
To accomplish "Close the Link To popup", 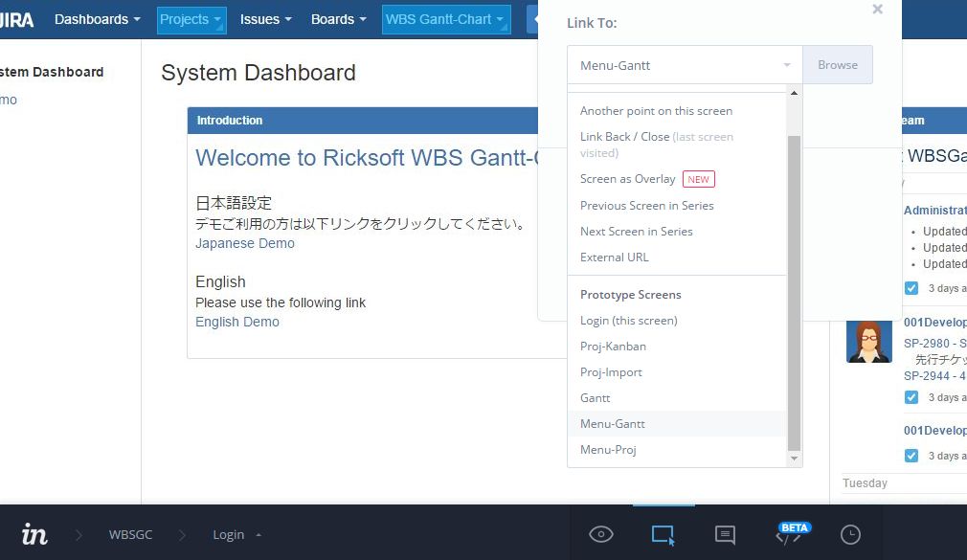I will coord(878,10).
